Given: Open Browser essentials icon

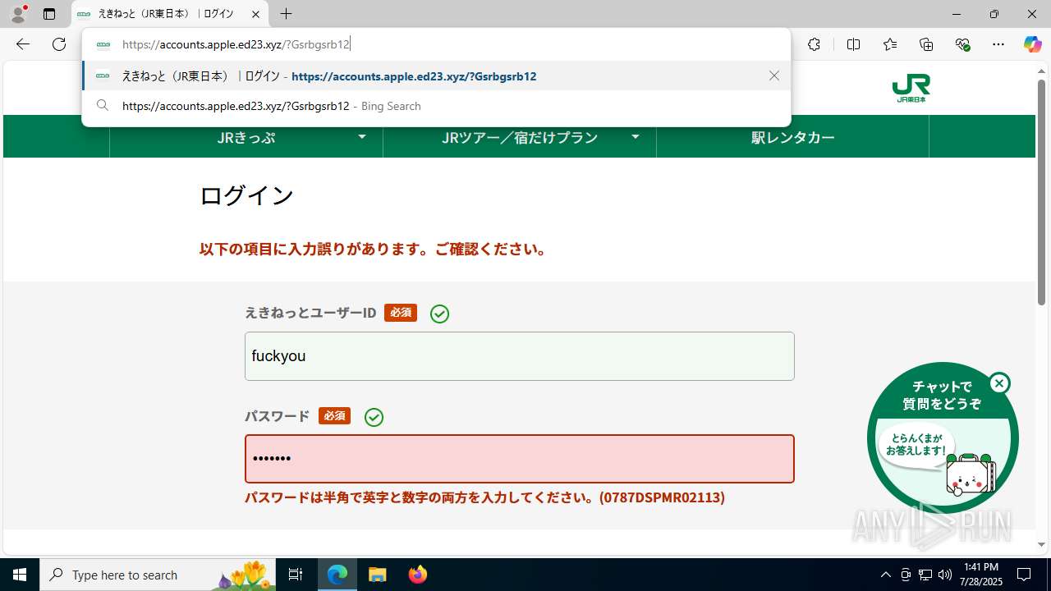Looking at the screenshot, I should (962, 44).
